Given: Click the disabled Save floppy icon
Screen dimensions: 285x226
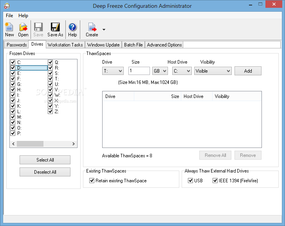Looking at the screenshot, I should 38,30.
